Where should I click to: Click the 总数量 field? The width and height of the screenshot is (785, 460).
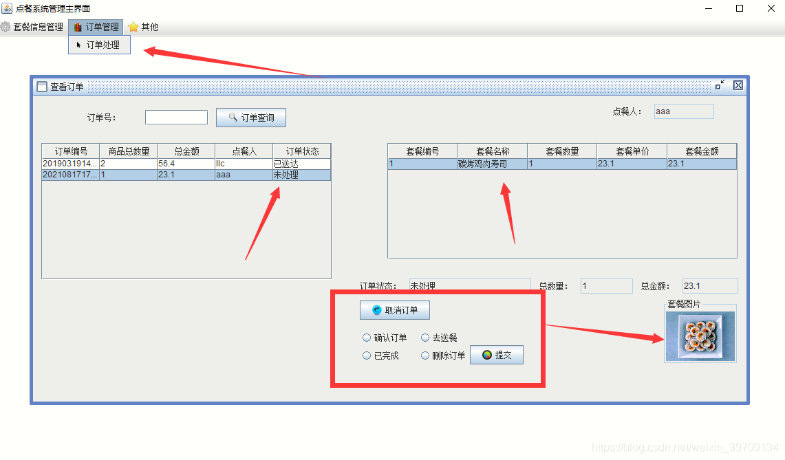[606, 286]
